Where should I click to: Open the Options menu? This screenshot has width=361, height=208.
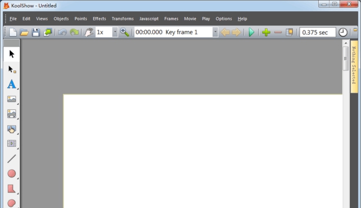point(223,19)
